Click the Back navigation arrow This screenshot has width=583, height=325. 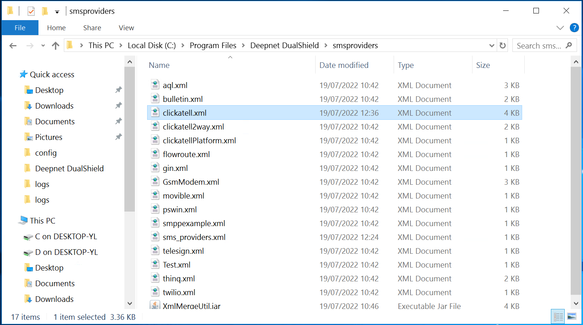point(13,46)
